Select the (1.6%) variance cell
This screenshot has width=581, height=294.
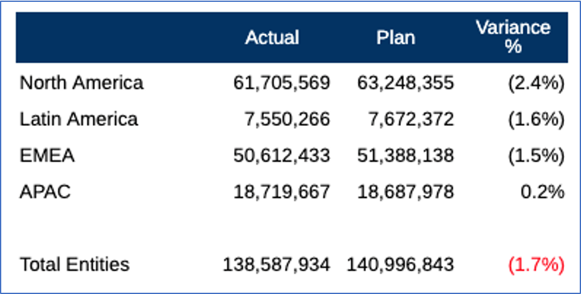pyautogui.click(x=536, y=119)
